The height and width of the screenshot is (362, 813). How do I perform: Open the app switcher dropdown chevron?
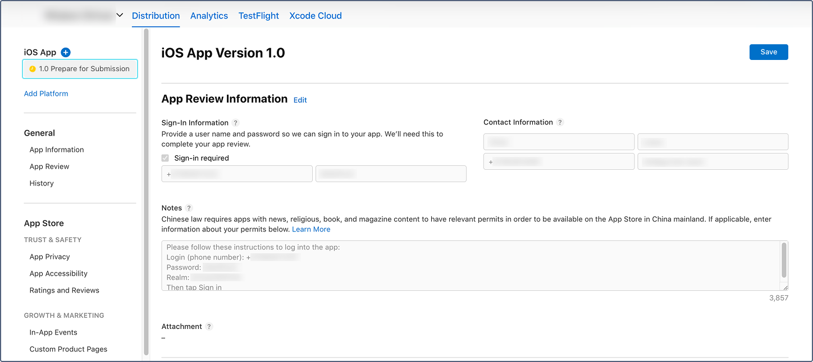(x=120, y=15)
